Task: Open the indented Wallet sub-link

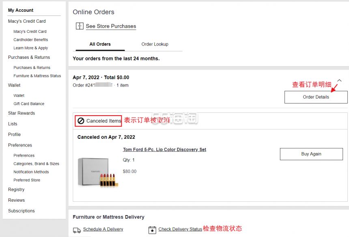Action: point(19,96)
